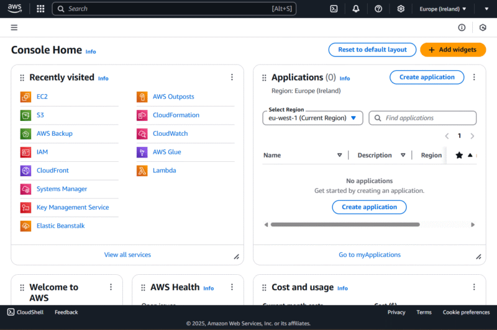Viewport: 497px width, 330px height.
Task: Go to the next applications page arrow
Action: coord(472,136)
